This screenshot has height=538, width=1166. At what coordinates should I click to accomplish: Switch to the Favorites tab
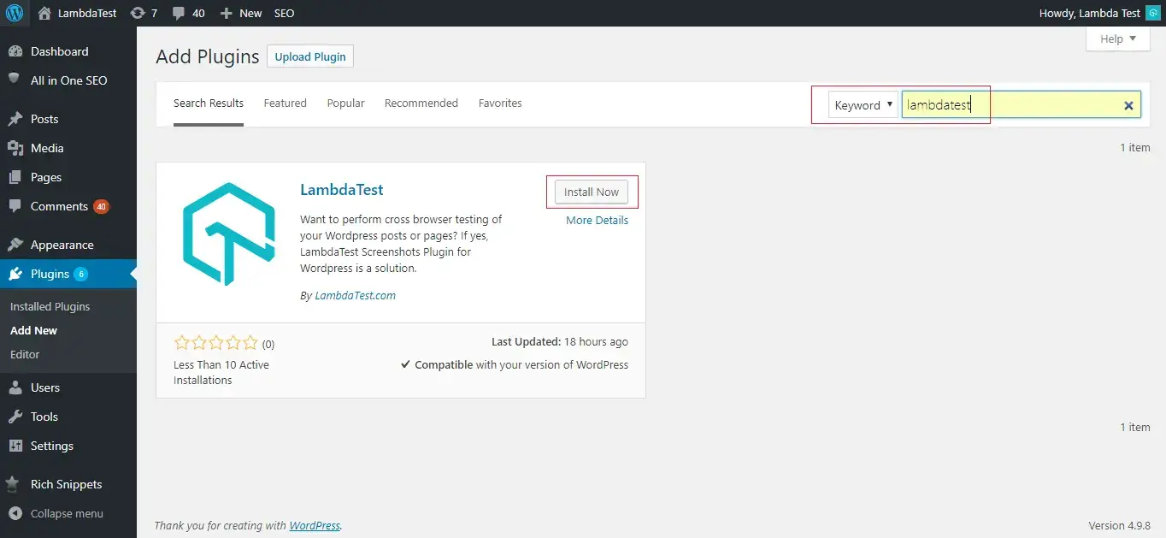(x=500, y=103)
